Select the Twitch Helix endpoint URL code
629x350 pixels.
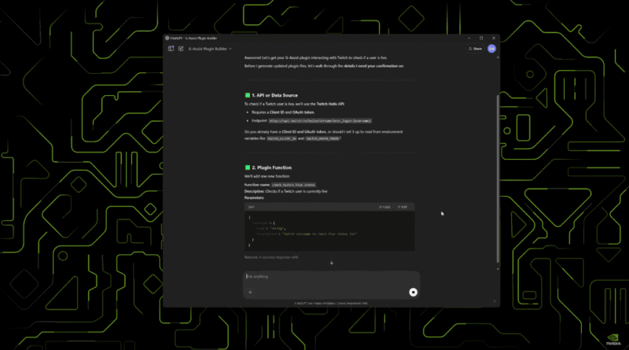(320, 121)
